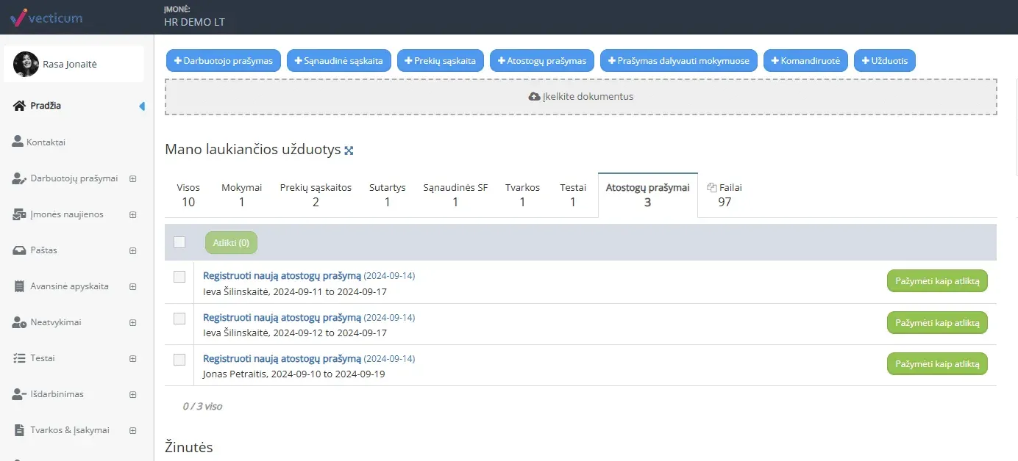Image resolution: width=1018 pixels, height=461 pixels.
Task: Click the Pradžia home icon in sidebar
Action: 20,106
